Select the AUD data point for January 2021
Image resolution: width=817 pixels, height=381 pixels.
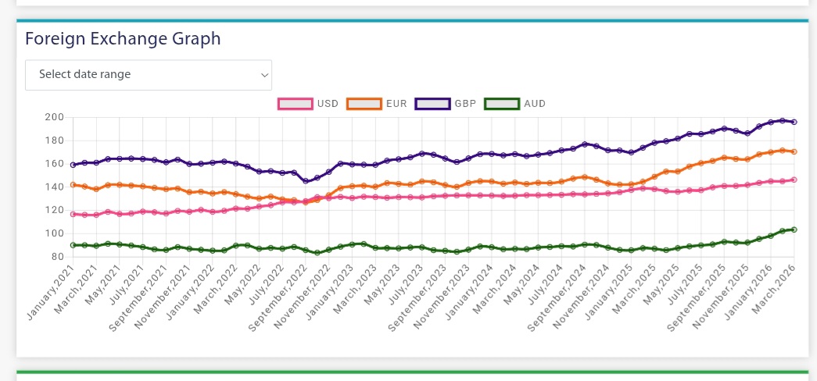pos(73,245)
